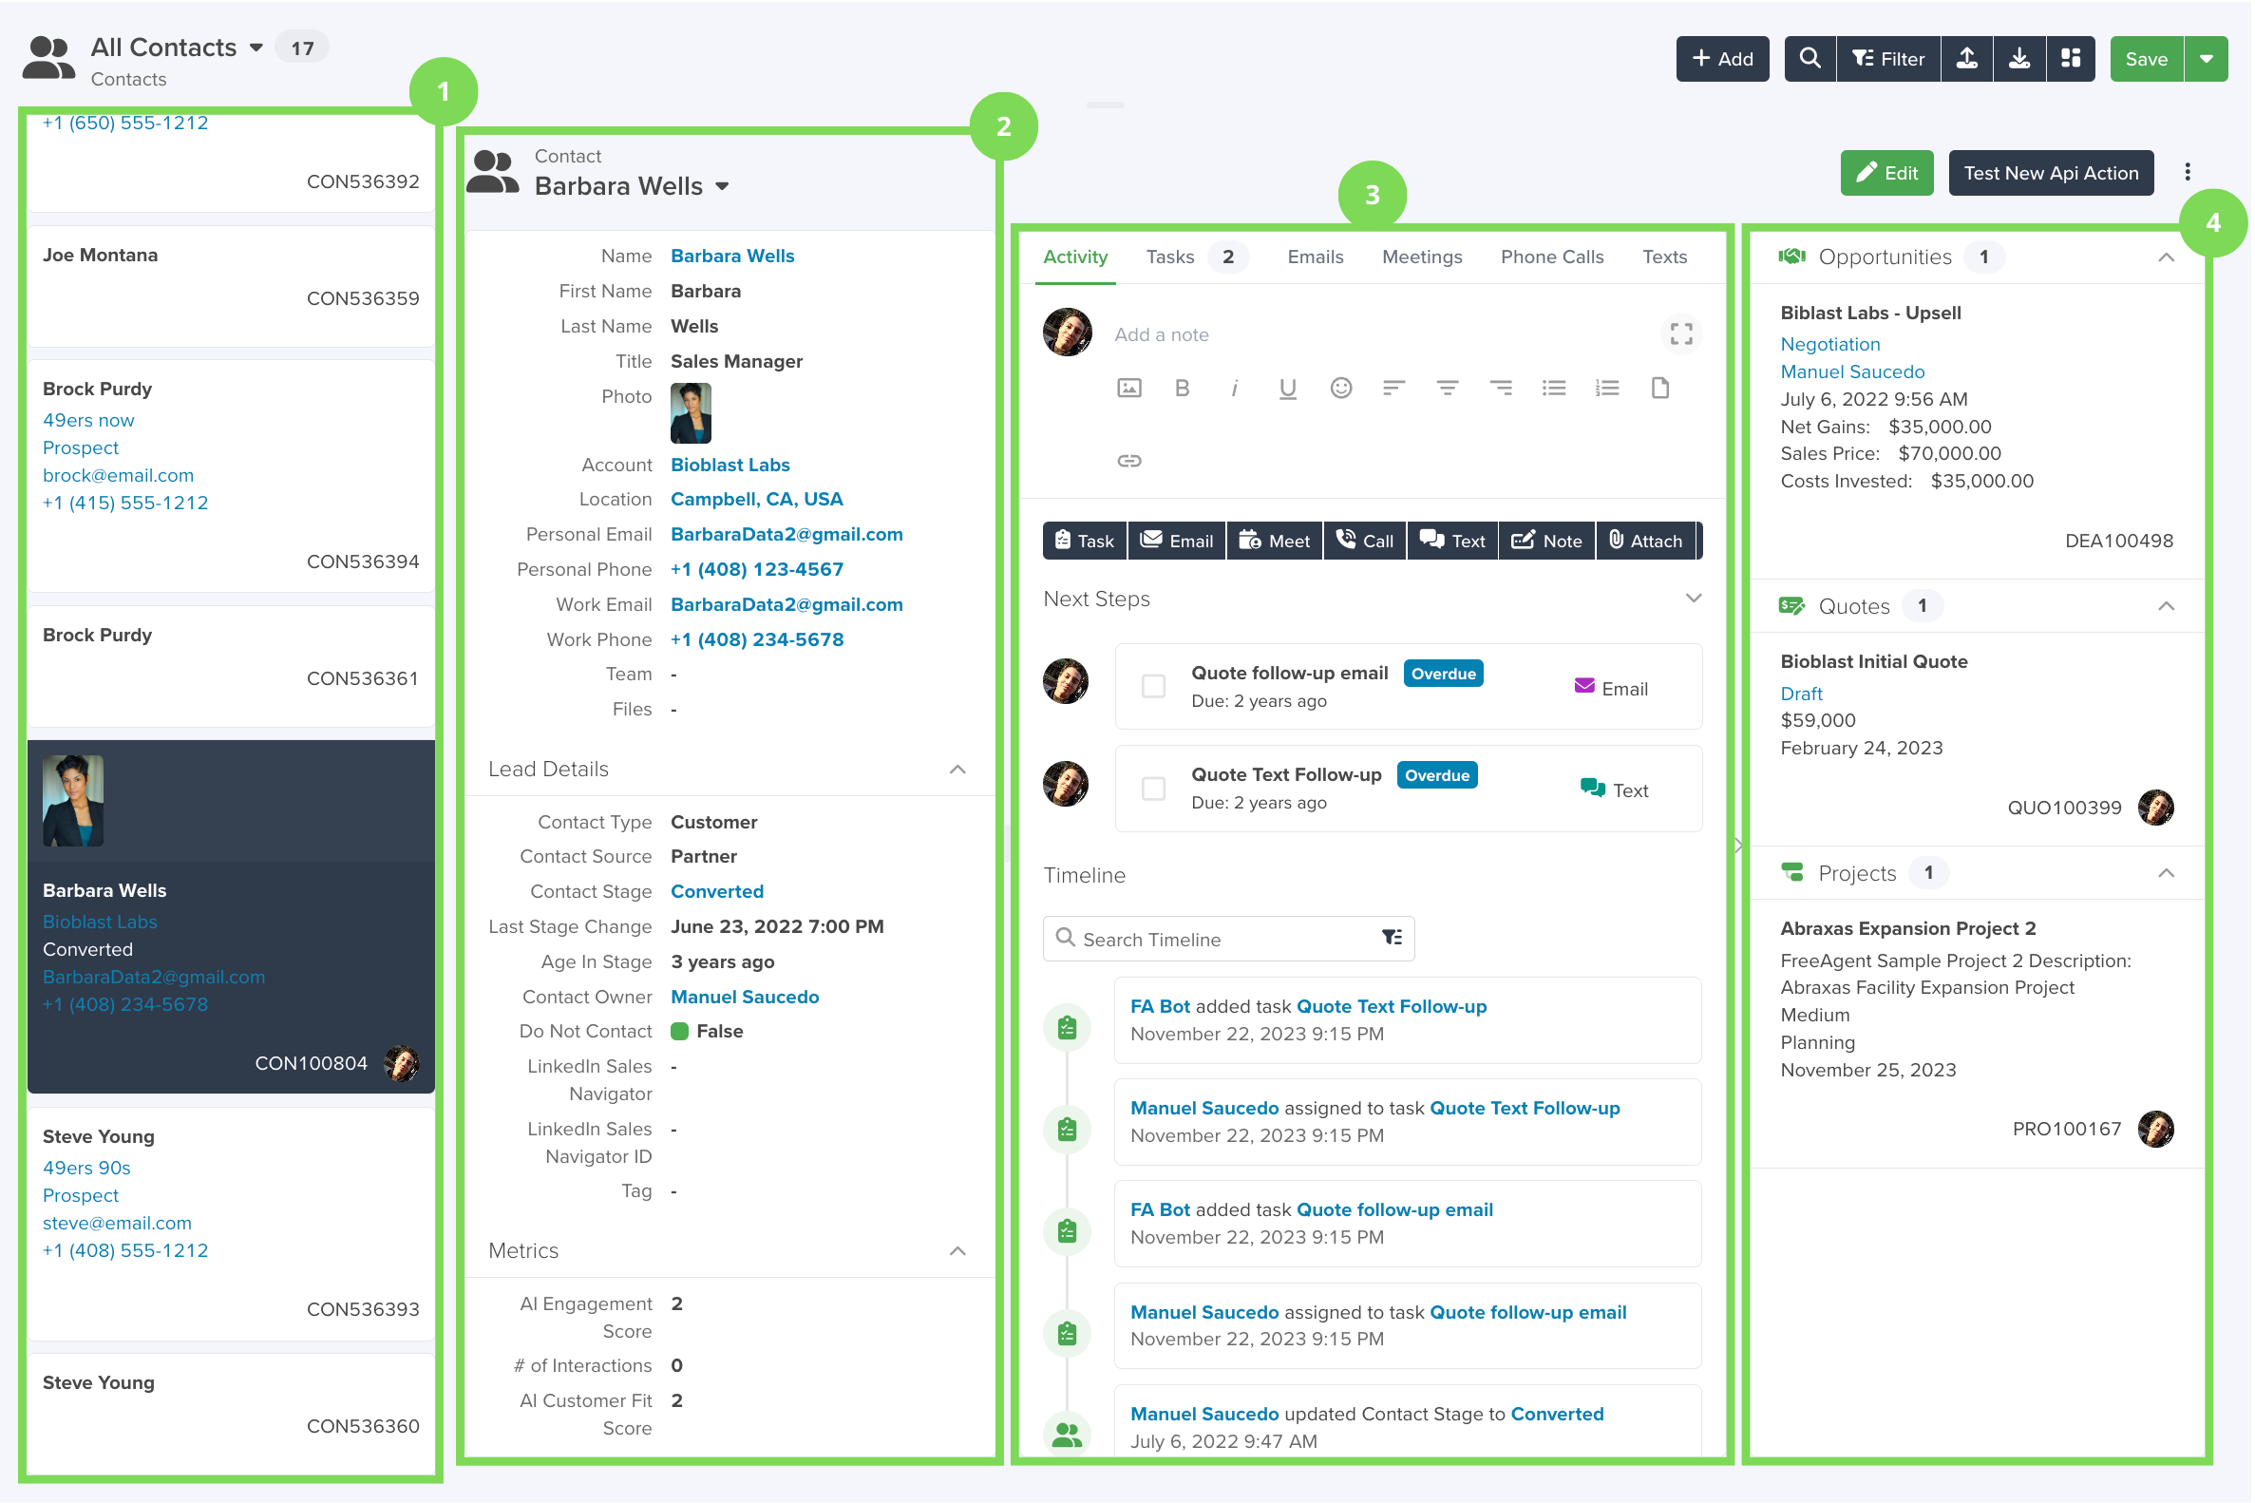Click the Quotes section icon

point(1791,606)
